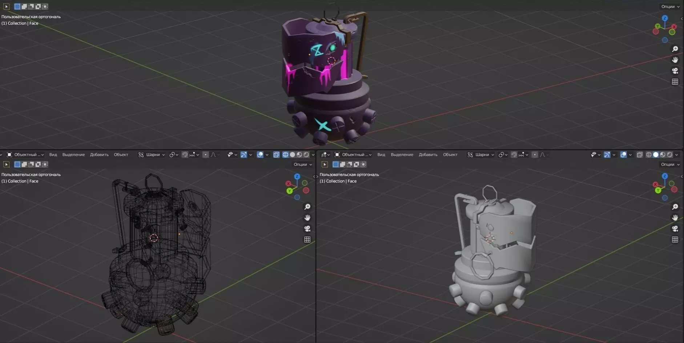Open Объект menu in bottom-right viewport header

pos(450,155)
